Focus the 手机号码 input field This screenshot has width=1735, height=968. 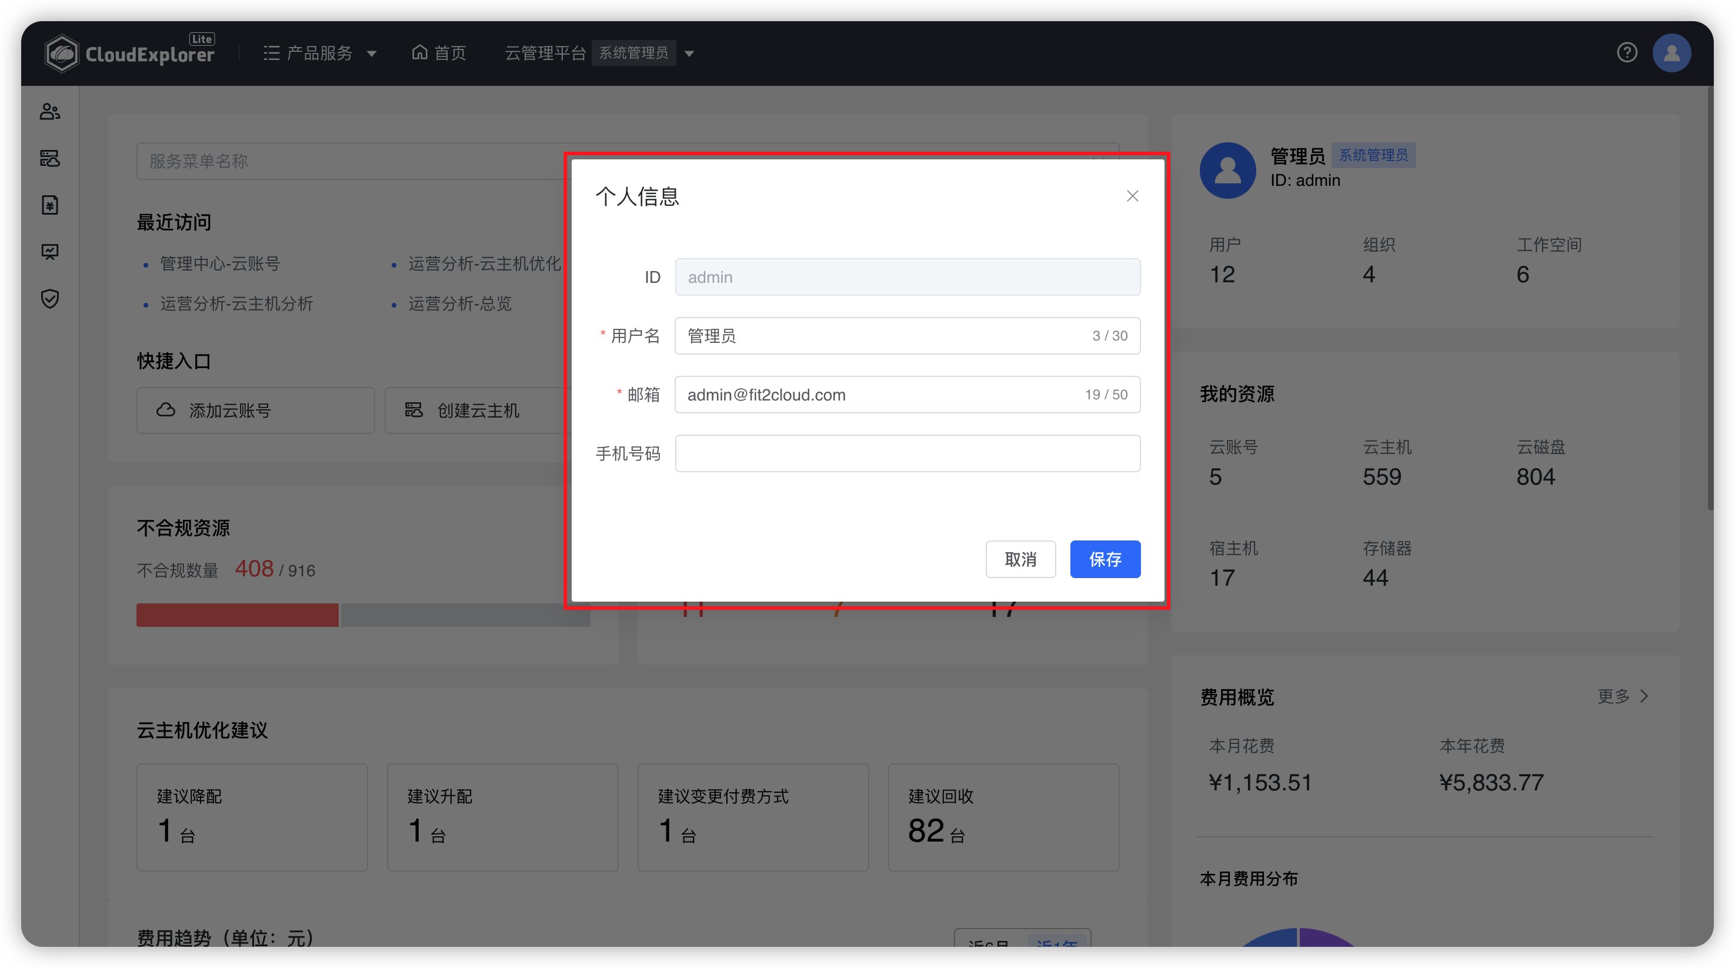click(x=907, y=453)
